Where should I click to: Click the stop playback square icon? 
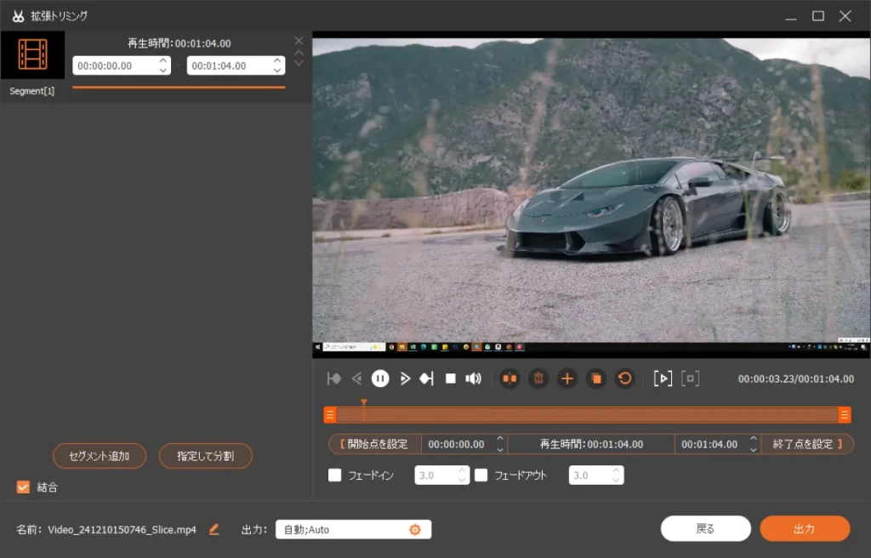(451, 379)
